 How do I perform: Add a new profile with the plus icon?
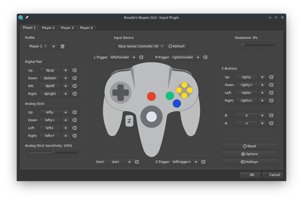point(53,46)
